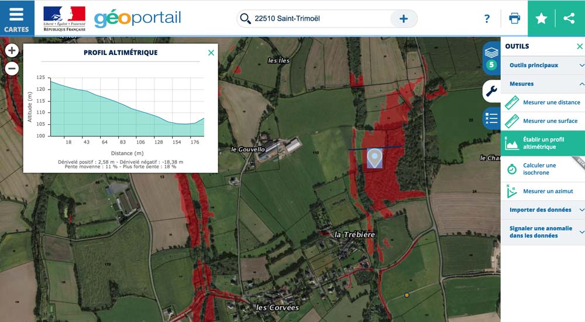Expand Outils principaux section

coord(543,66)
